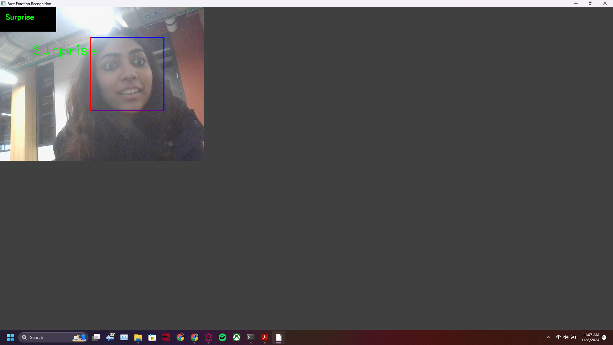Screen dimensions: 613x345
Task: Open Adobe Acrobat from the taskbar
Action: (x=265, y=337)
